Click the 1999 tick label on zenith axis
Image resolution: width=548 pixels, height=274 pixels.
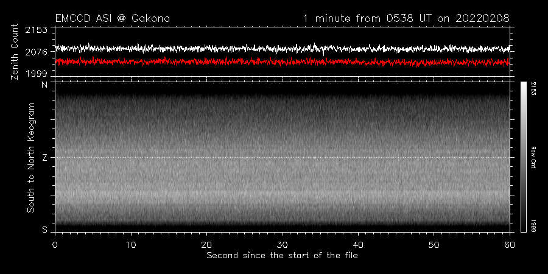pyautogui.click(x=36, y=74)
